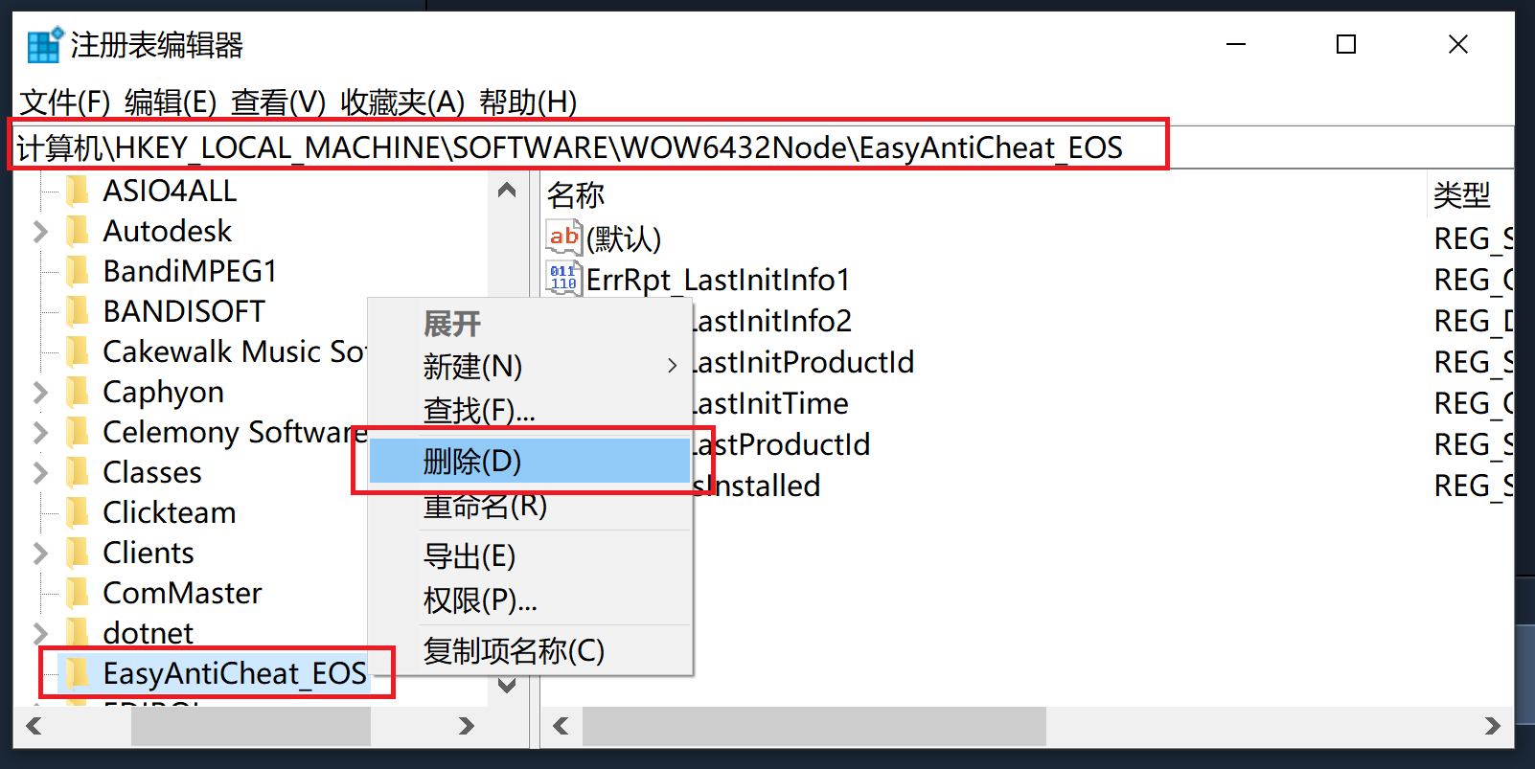Select the (默认) value name

pyautogui.click(x=624, y=238)
